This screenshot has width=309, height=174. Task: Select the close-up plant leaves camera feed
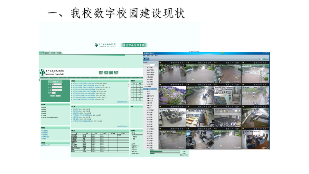pos(173,95)
